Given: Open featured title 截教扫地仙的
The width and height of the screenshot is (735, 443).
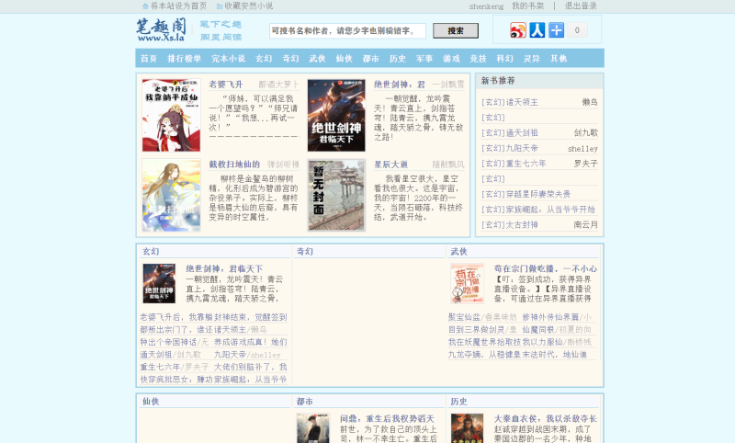Looking at the screenshot, I should 234,165.
